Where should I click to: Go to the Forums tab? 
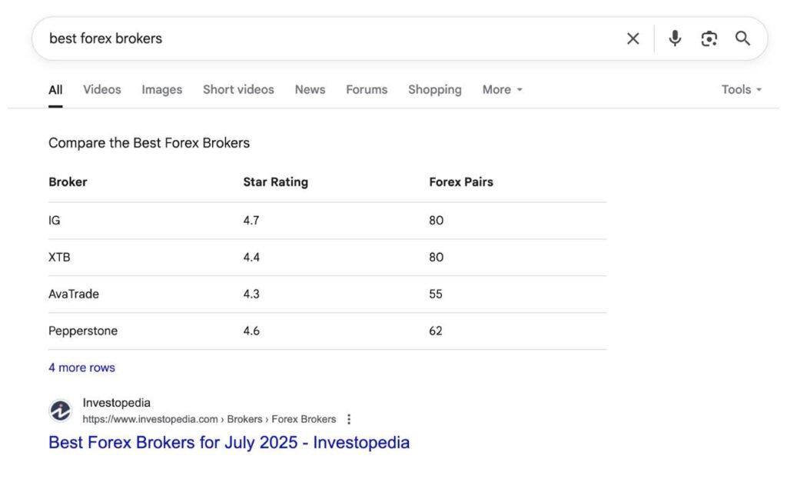pos(367,90)
